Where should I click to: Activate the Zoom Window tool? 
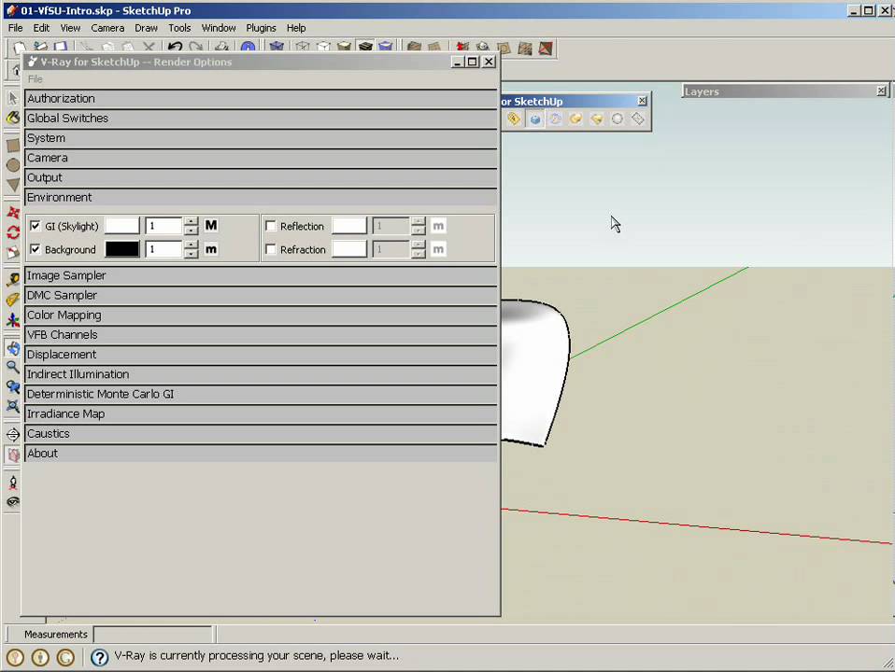(x=12, y=386)
